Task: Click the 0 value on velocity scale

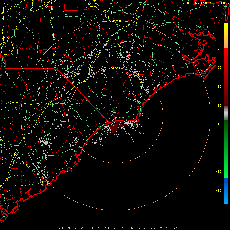Action: (x=221, y=115)
